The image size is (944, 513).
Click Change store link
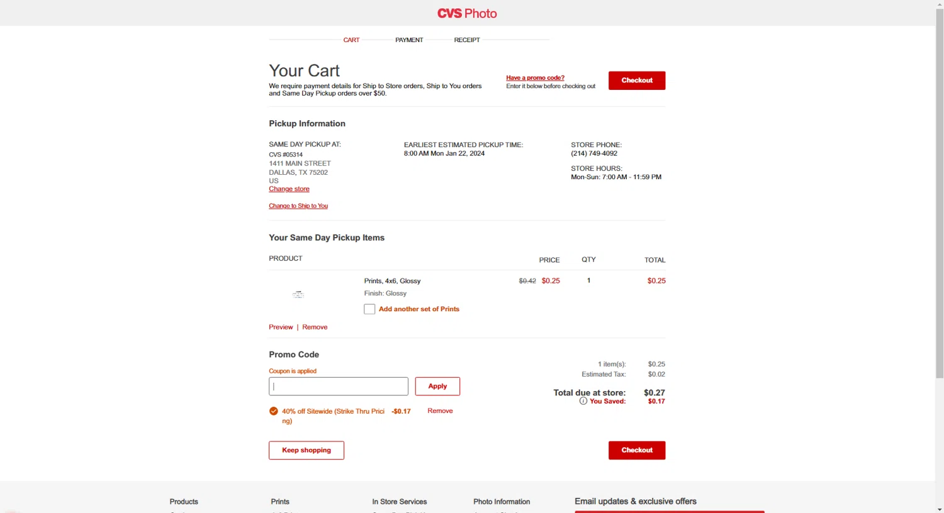click(x=289, y=189)
